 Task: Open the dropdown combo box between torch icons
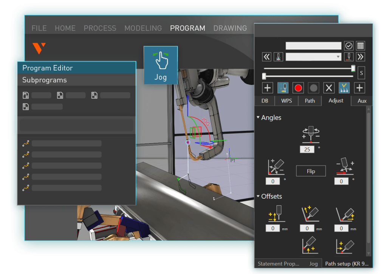click(x=313, y=57)
